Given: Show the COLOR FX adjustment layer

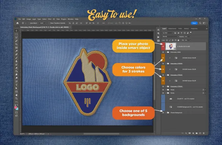Looking at the screenshot, I should [163, 99].
